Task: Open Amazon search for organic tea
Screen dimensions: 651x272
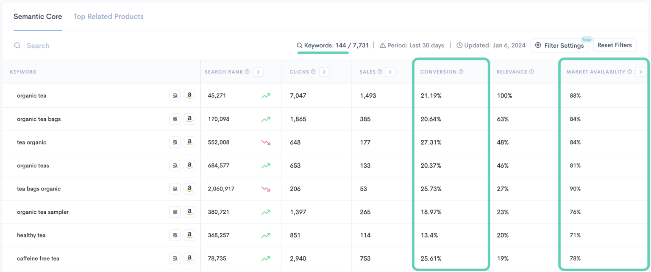Action: 189,95
